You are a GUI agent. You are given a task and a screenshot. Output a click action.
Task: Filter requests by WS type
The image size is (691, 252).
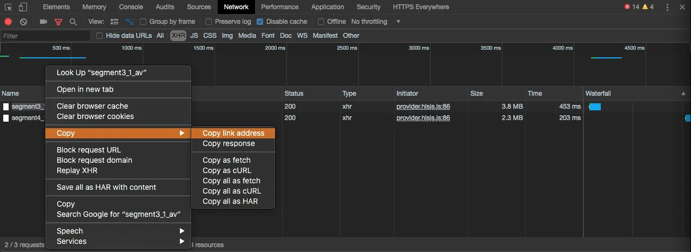click(302, 36)
